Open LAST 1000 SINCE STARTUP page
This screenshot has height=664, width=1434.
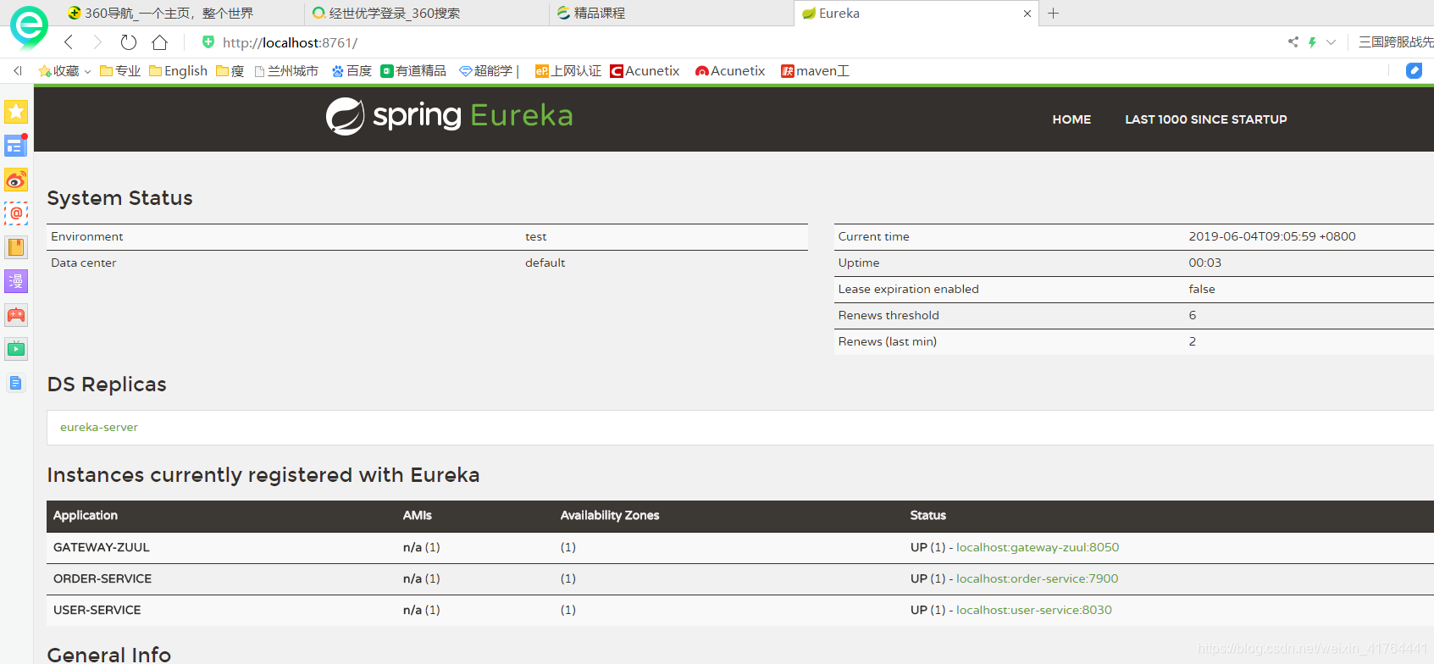pos(1206,119)
